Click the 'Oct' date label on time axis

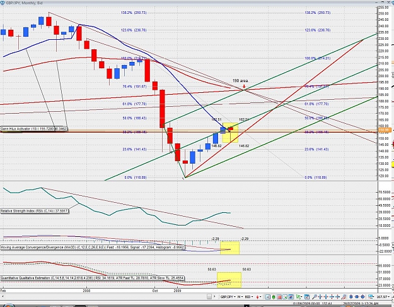click(x=155, y=291)
